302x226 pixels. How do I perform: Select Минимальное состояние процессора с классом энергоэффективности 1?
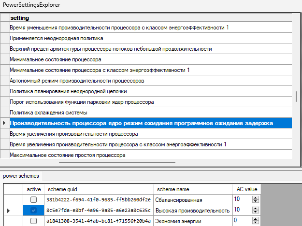[x=151, y=70]
